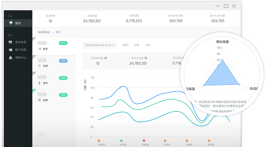Click the 版本信息 card icon
This screenshot has height=147, width=266.
11,42
